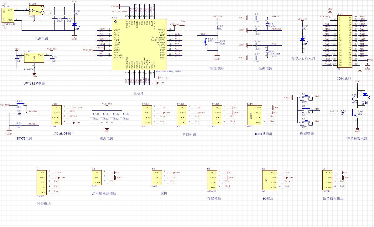This screenshot has width=374, height=227.
Task: Click the IO拓展口 label
Action: tap(344, 78)
